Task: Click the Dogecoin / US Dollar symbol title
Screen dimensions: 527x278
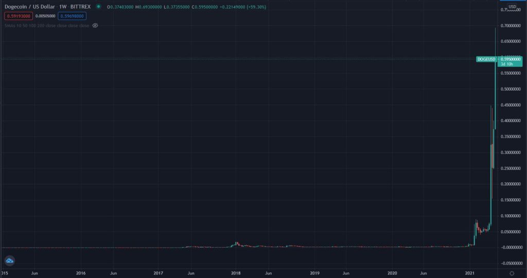Action: coord(29,7)
